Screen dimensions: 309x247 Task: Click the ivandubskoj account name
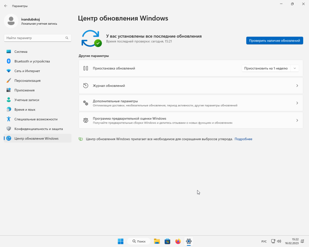click(x=31, y=19)
